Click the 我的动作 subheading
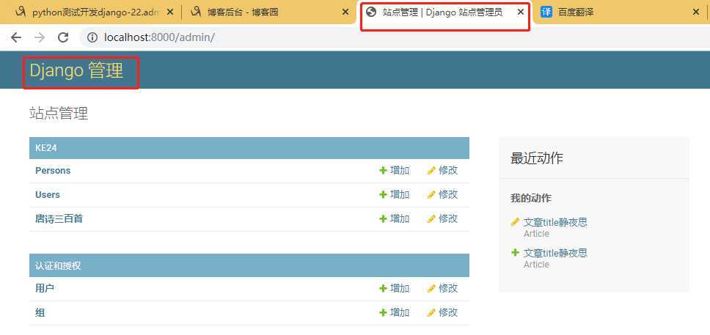 531,198
